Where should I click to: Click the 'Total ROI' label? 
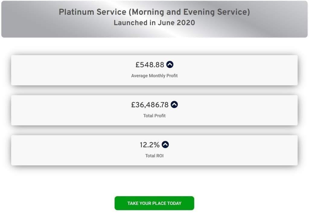154,156
